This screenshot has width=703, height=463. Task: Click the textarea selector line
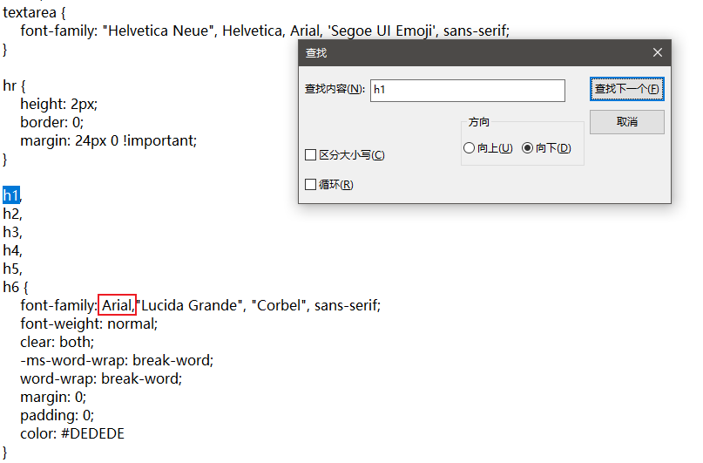[x=34, y=12]
